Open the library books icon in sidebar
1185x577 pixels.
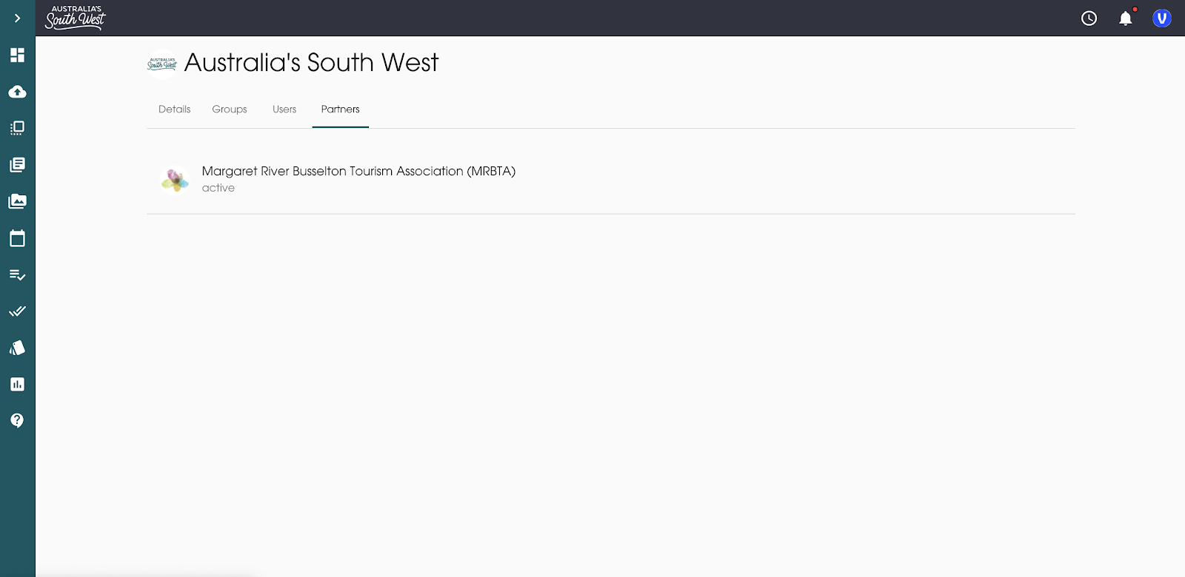pyautogui.click(x=17, y=164)
